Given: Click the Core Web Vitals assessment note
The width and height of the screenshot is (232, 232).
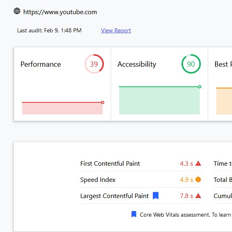Looking at the screenshot, I should [x=186, y=215].
